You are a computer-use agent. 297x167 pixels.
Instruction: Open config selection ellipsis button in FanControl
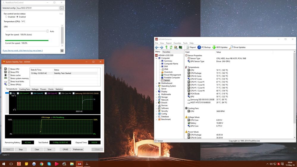62,8
